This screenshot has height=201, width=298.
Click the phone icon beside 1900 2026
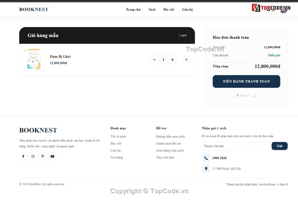tap(206, 158)
